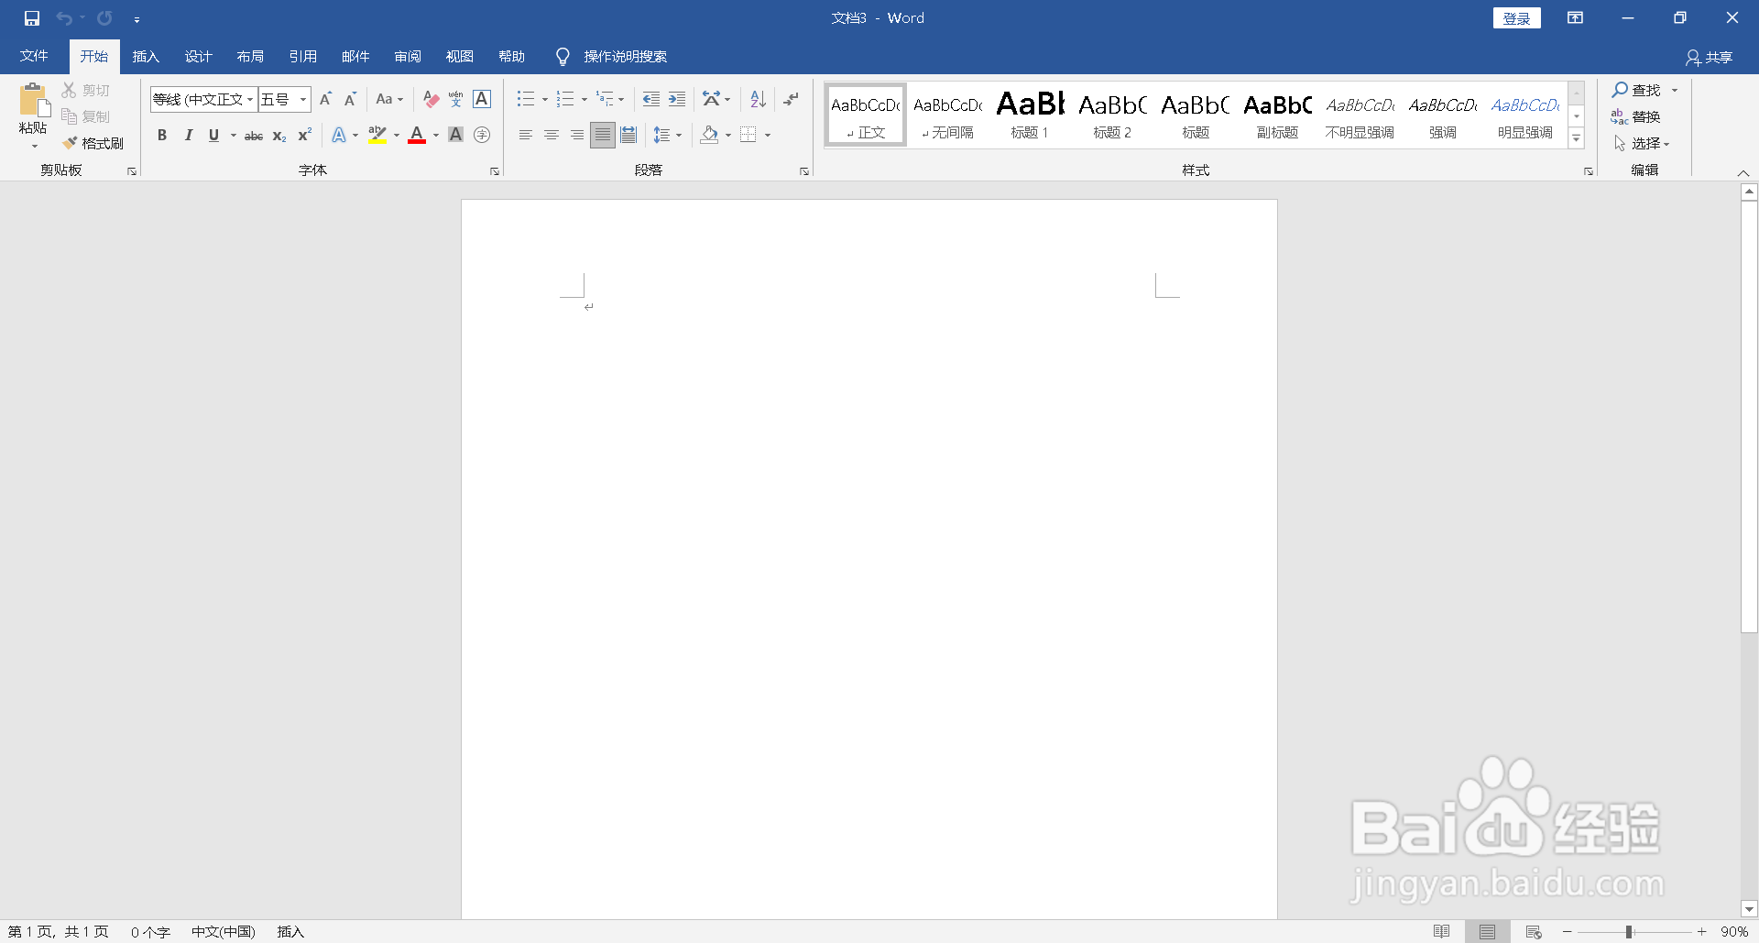Viewport: 1759px width, 943px height.
Task: Open the line spacing dropdown
Action: point(668,136)
